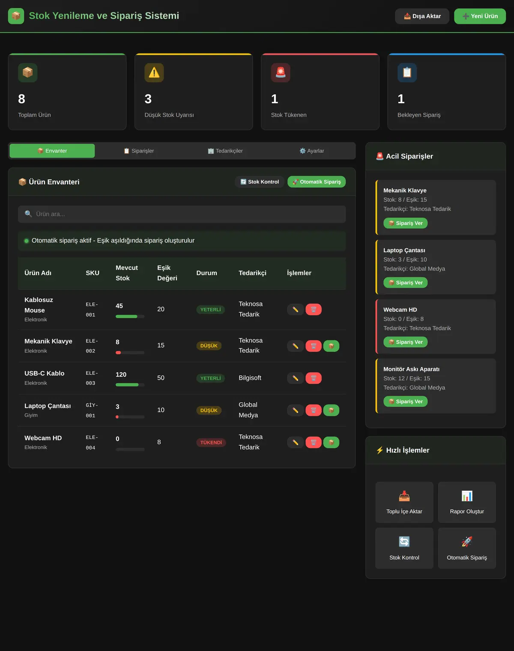Viewport: 514px width, 651px height.
Task: Delete the USB-C Kablo product
Action: [314, 378]
